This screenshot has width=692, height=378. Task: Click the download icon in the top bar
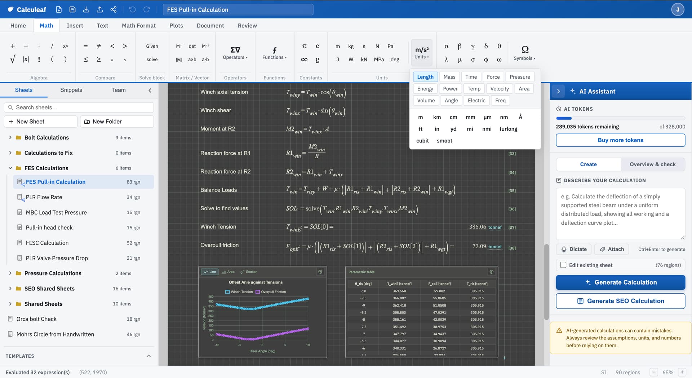coord(86,10)
